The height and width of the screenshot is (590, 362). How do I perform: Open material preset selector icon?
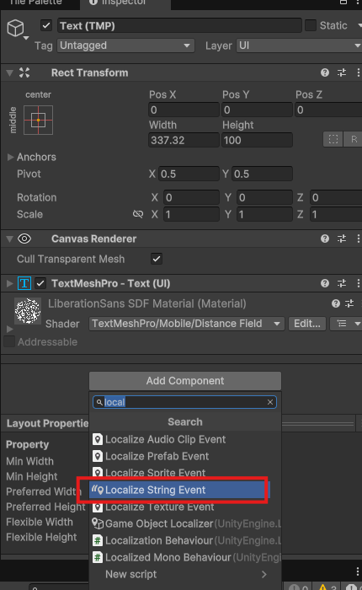click(x=349, y=303)
